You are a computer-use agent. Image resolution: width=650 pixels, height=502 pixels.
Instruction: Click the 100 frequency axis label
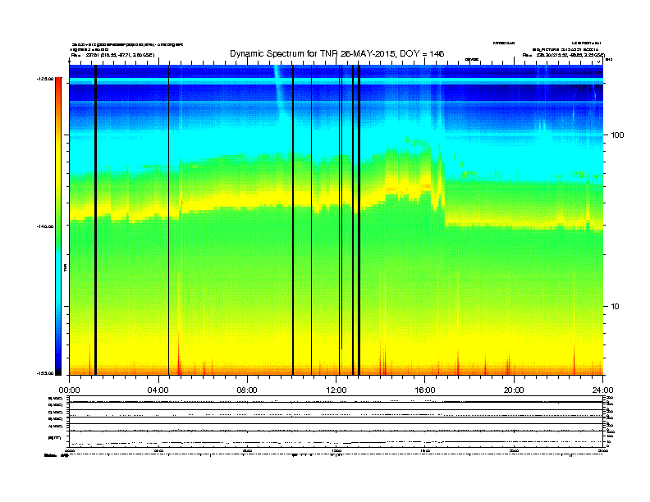pos(617,135)
